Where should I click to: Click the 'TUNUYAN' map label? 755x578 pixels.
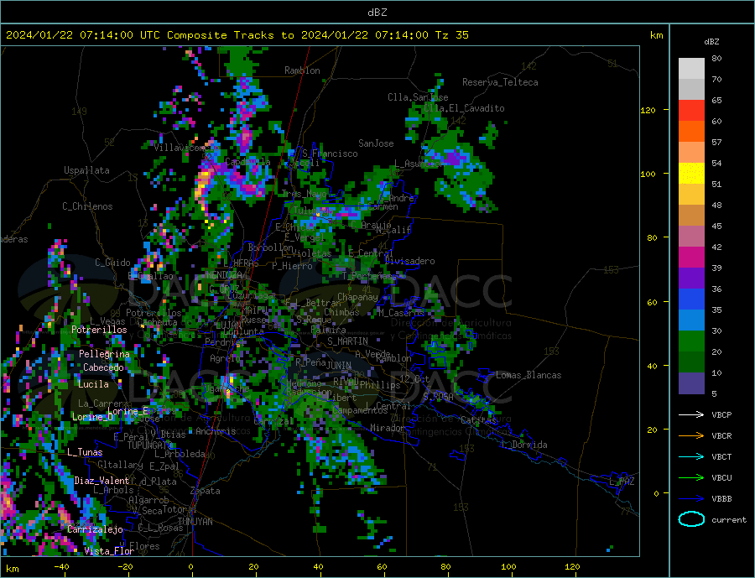[x=195, y=522]
